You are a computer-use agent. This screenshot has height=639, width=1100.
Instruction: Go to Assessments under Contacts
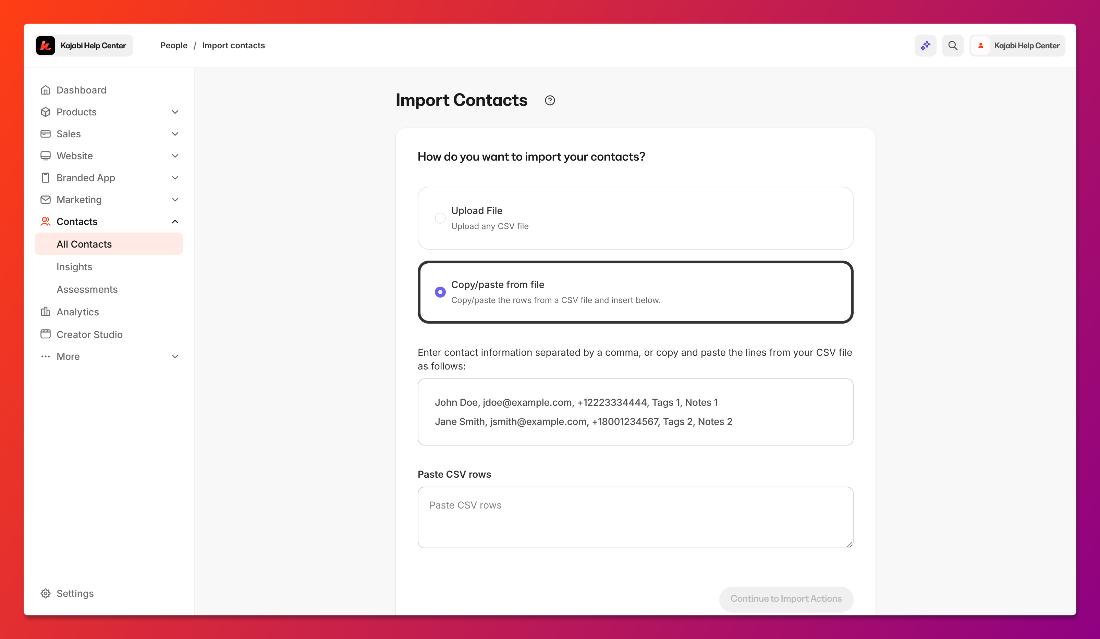click(x=109, y=289)
